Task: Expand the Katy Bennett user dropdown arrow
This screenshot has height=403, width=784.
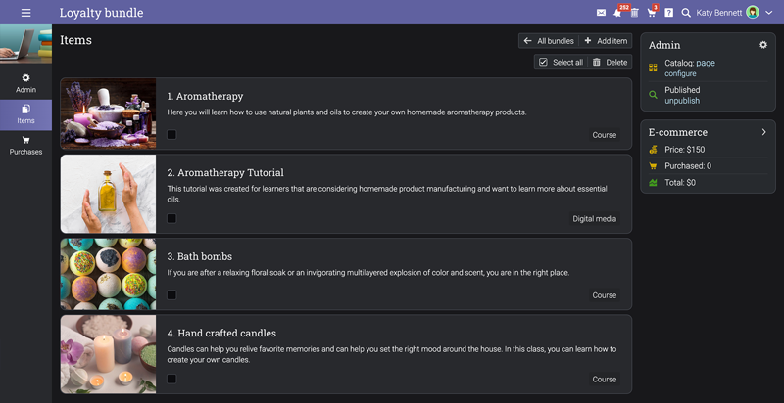Action: click(769, 13)
